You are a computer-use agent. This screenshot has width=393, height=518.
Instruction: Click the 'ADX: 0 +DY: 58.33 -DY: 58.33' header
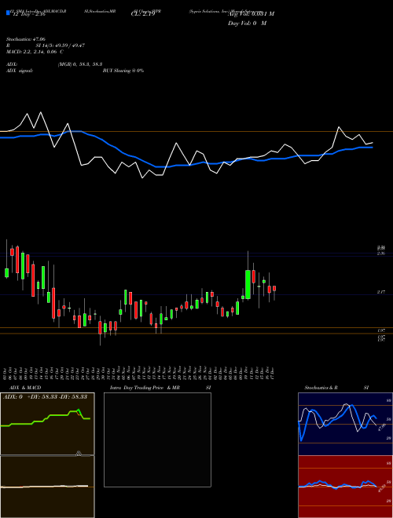pos(45,397)
